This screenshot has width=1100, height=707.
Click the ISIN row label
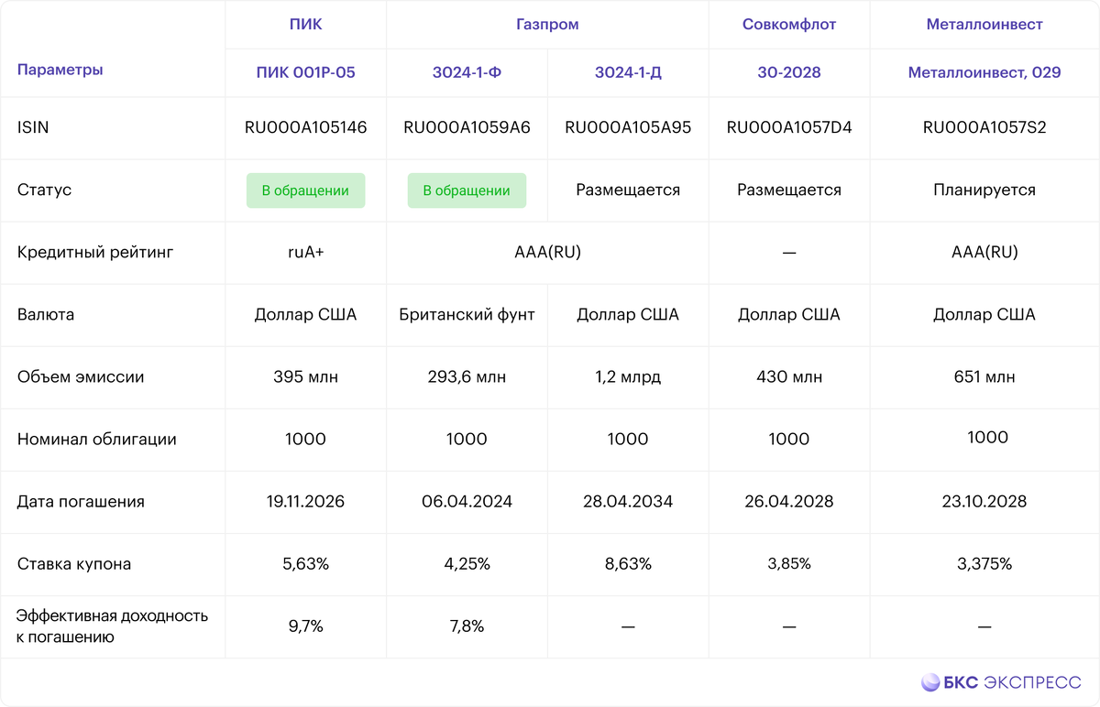33,128
